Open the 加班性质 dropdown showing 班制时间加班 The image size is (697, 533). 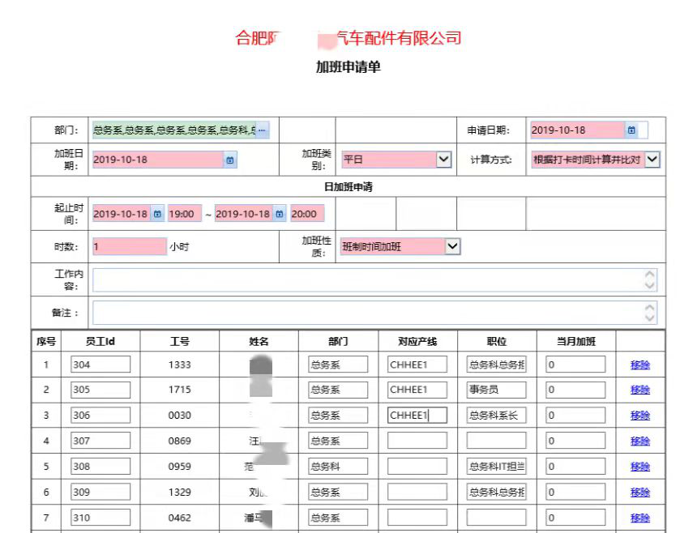452,245
